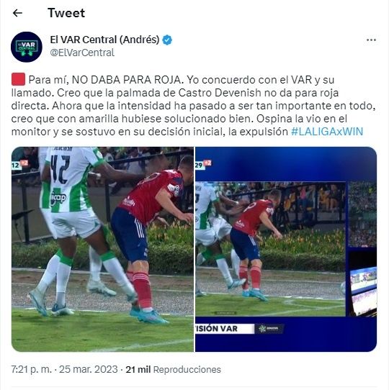Open the @ElVarCentral handle link
The height and width of the screenshot is (390, 389).
point(82,53)
